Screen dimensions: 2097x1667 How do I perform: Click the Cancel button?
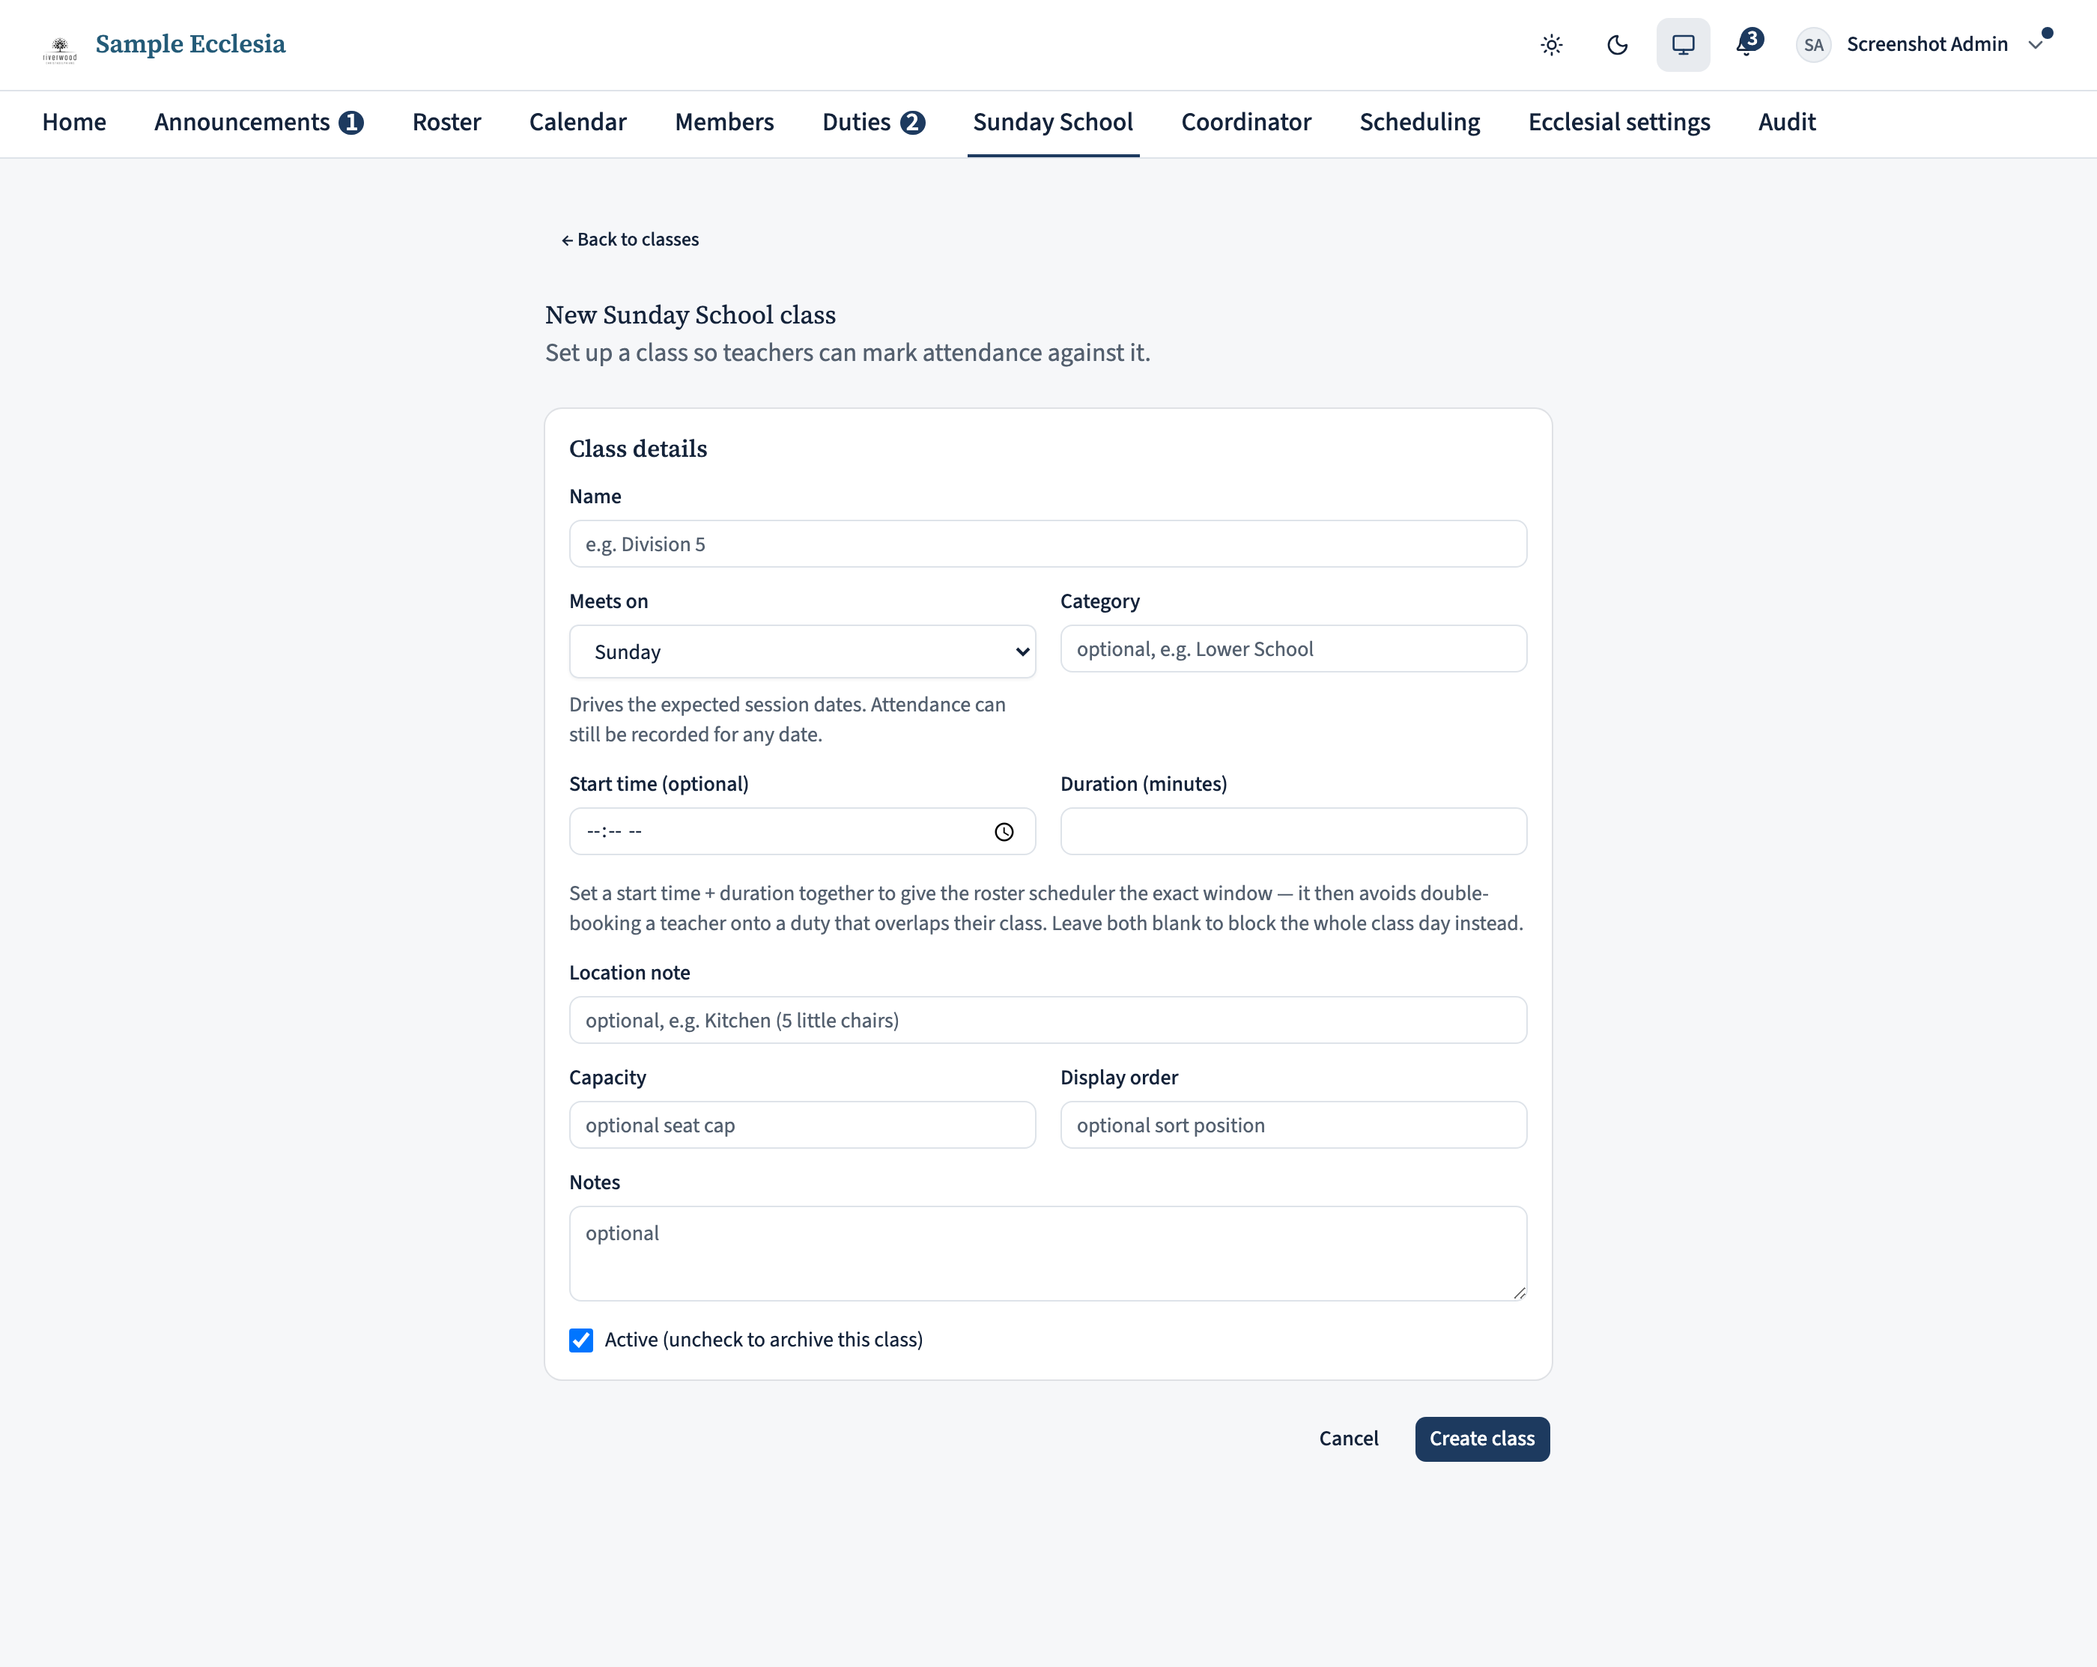pyautogui.click(x=1348, y=1439)
